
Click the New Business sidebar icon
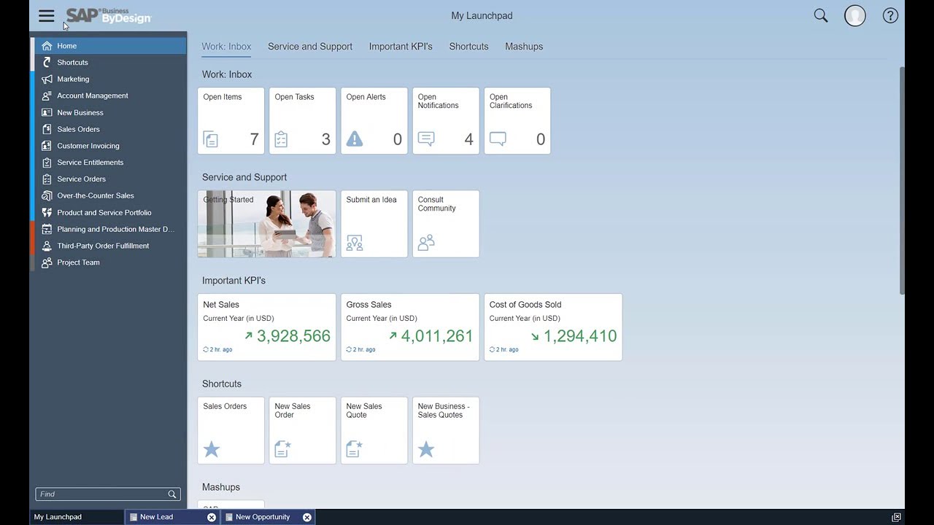click(x=47, y=112)
